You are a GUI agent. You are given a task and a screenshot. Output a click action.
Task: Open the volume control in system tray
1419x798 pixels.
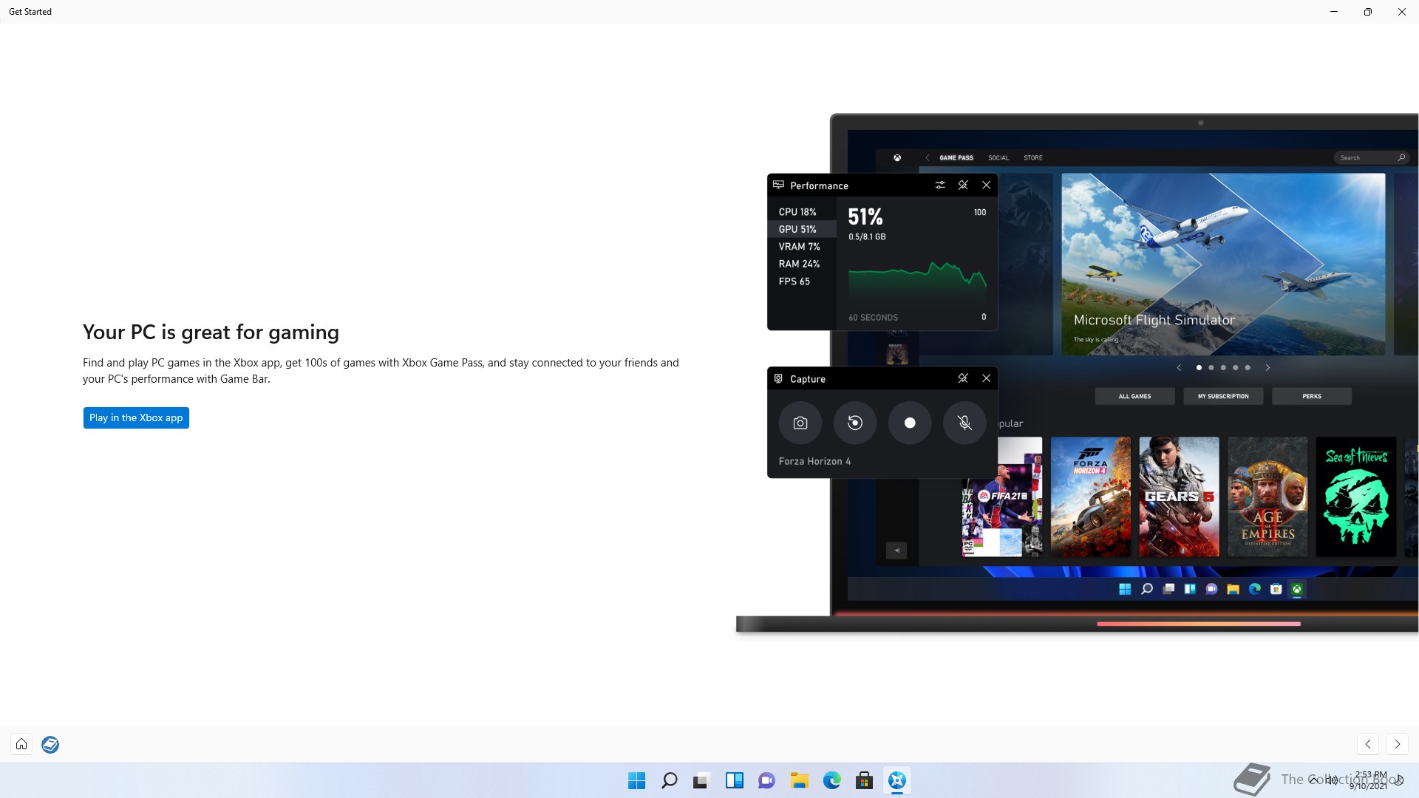click(1331, 780)
